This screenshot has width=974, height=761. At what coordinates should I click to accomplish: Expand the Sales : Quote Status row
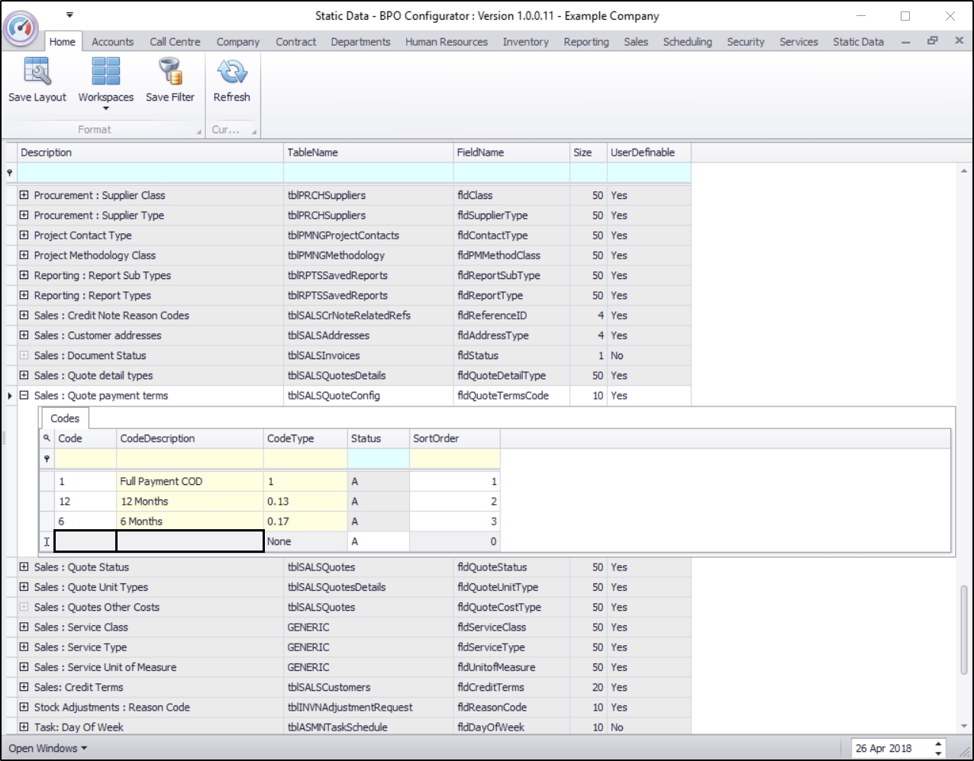coord(24,567)
